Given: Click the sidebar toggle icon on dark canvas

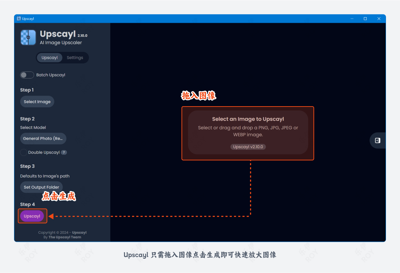Looking at the screenshot, I should pos(377,140).
